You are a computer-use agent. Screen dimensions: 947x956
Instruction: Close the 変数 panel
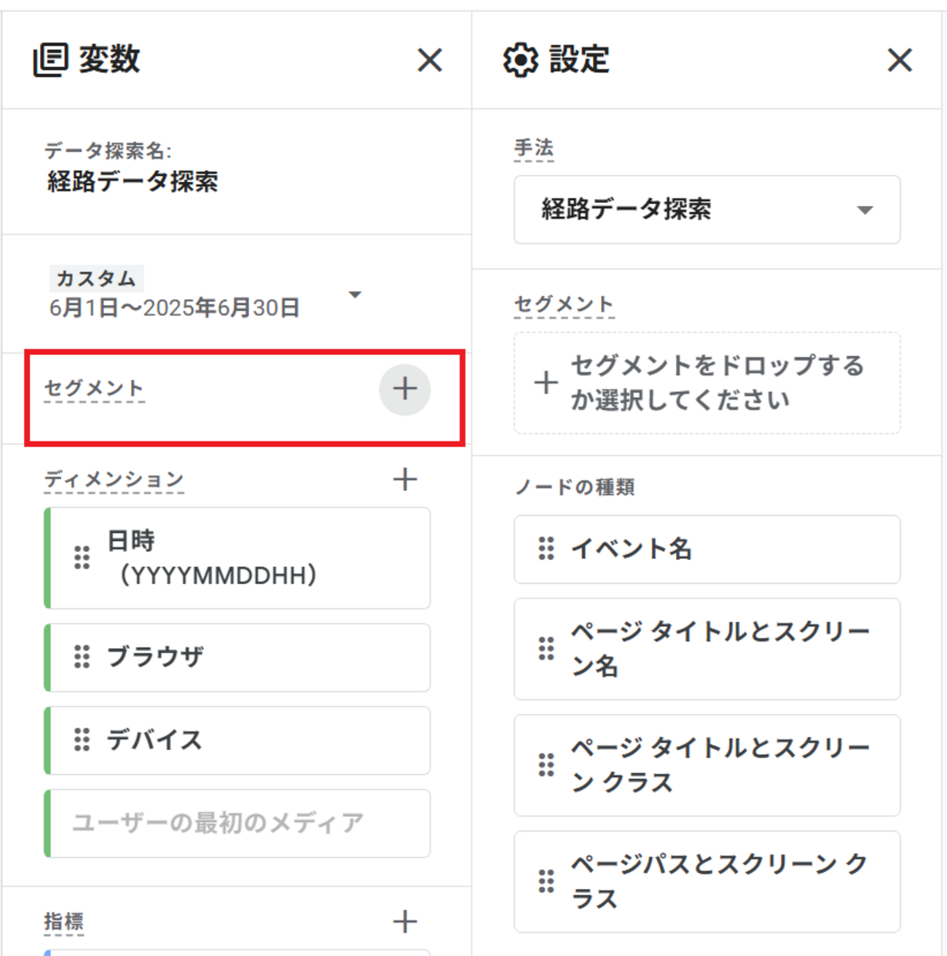430,60
